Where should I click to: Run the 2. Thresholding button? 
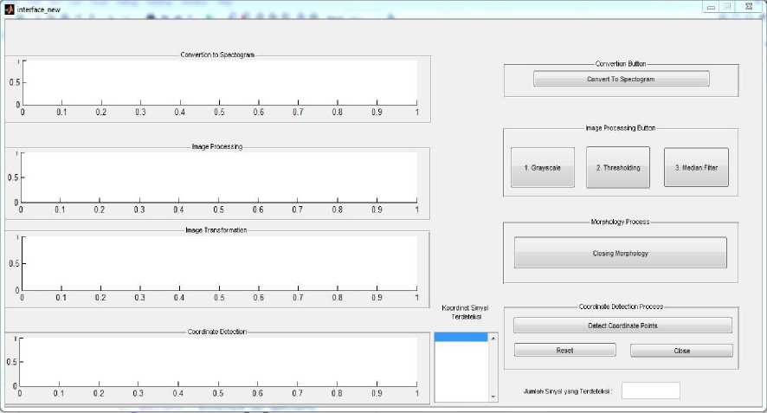click(x=617, y=167)
